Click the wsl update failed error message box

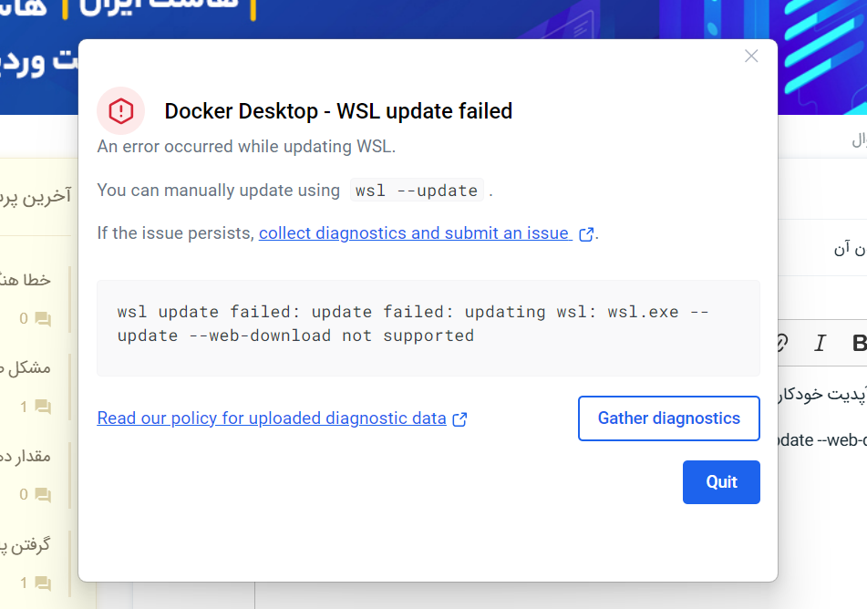[428, 328]
